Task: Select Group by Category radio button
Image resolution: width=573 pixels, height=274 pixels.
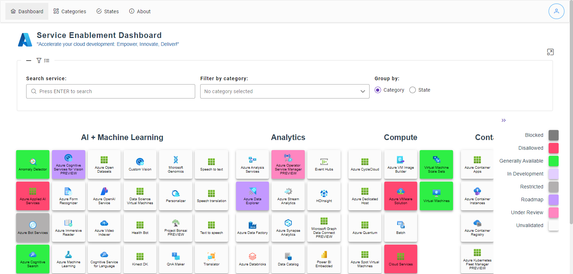Action: click(x=378, y=90)
